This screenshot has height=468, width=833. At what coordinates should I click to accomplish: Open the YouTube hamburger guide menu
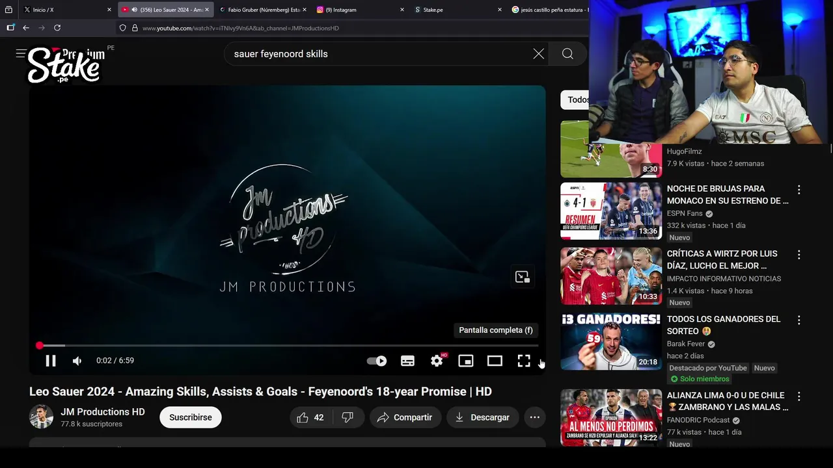[21, 54]
